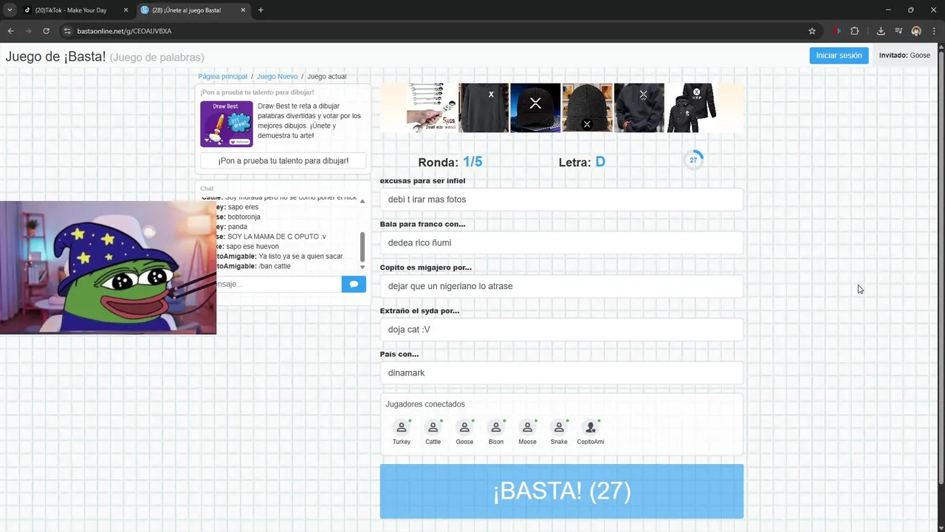945x532 pixels.
Task: Click the chat scroll up arrow
Action: pyautogui.click(x=362, y=201)
